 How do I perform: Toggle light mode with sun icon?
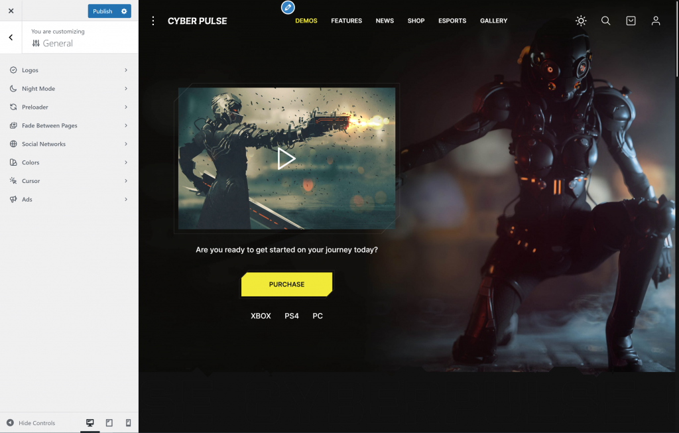tap(581, 21)
